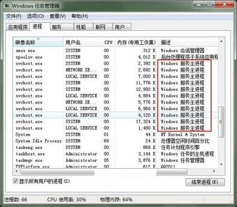This screenshot has width=237, height=207.
Task: Select the taskhost.exe process row
Action: pyautogui.click(x=116, y=154)
